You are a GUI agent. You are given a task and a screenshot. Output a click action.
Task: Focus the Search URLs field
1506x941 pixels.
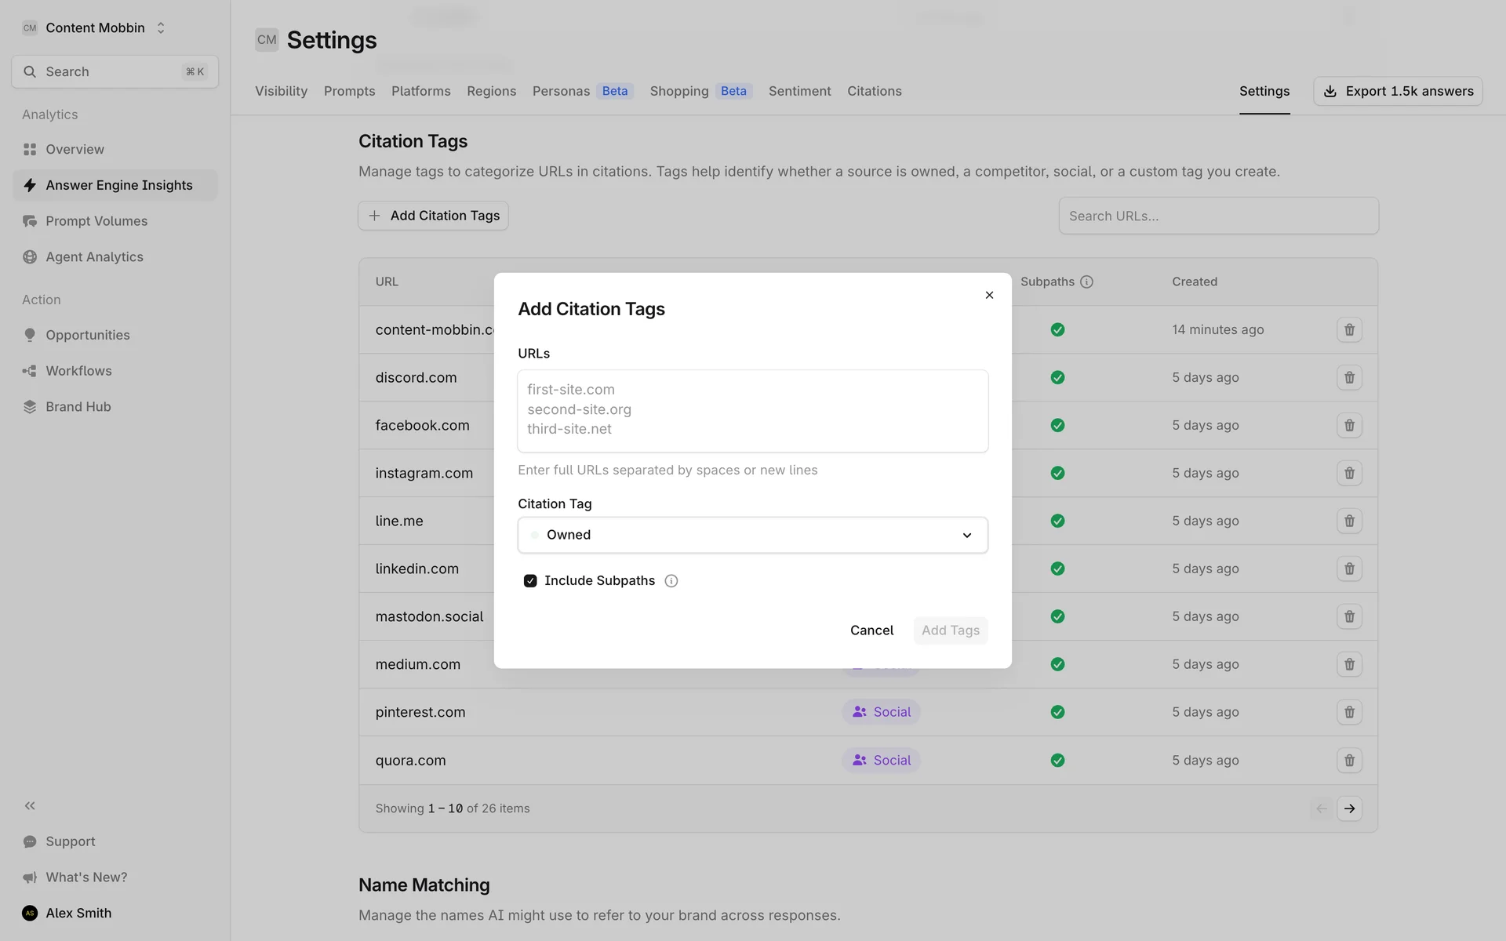(1218, 216)
